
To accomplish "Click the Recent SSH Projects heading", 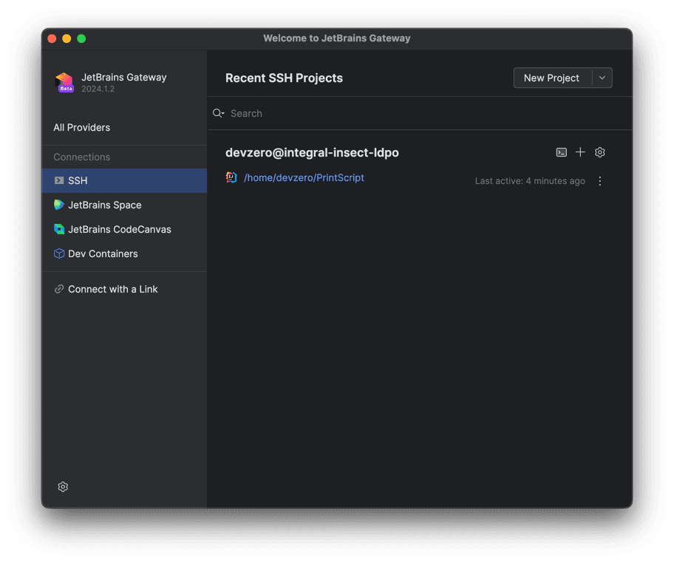I will [x=284, y=78].
